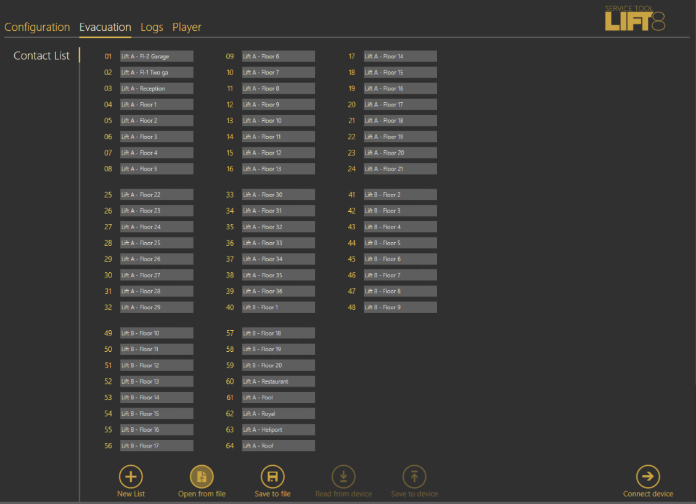Viewport: 696px width, 504px height.
Task: Select contact 60 Lift A - Restaurant field
Action: [278, 381]
